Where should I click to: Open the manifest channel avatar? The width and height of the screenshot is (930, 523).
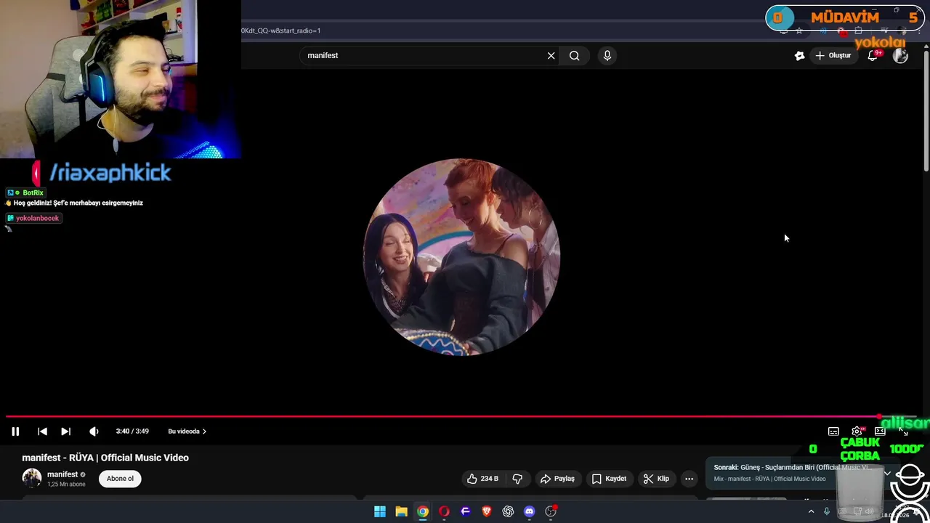tap(32, 479)
